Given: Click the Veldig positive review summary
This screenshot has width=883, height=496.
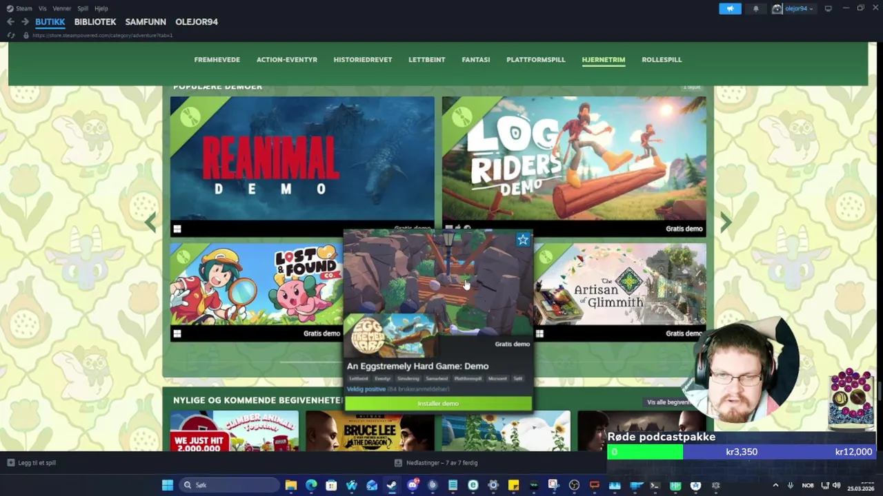Looking at the screenshot, I should [366, 389].
